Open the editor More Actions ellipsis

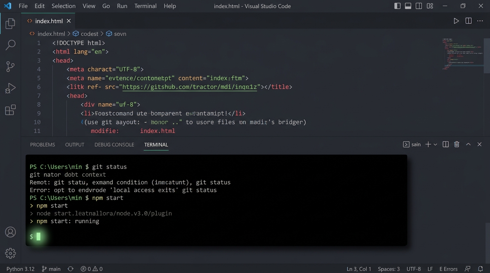[480, 21]
